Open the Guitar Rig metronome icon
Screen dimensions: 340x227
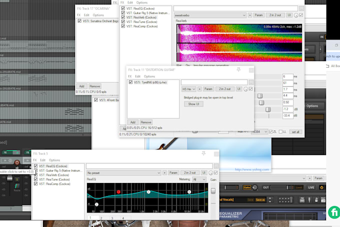point(316,199)
